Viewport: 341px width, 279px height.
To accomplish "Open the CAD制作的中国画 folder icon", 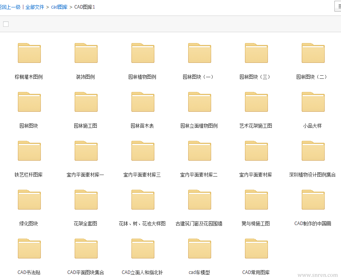I will click(x=313, y=199).
